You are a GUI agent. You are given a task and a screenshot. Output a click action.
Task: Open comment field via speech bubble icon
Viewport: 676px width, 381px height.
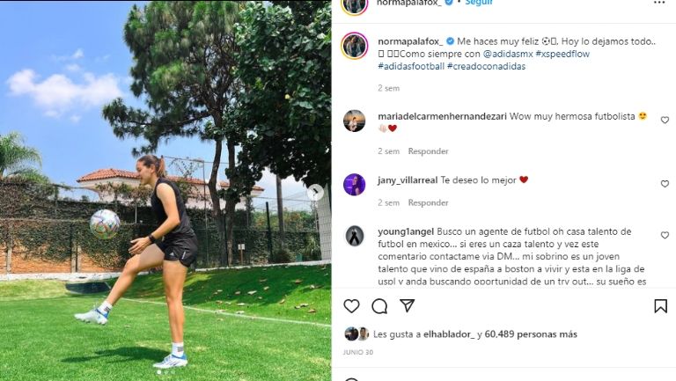point(379,306)
